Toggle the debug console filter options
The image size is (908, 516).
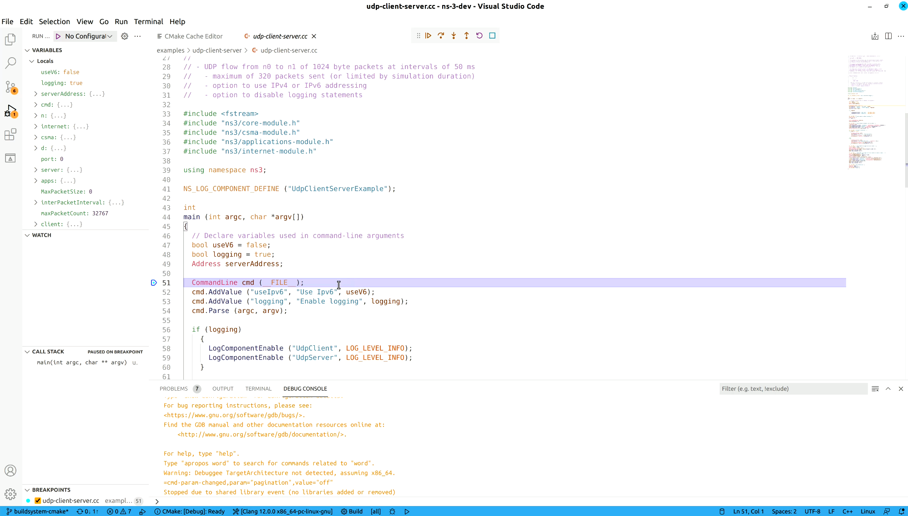click(875, 389)
